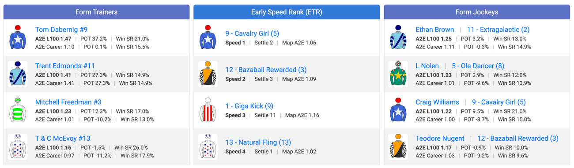The width and height of the screenshot is (574, 168).
Task: Select the 9 - Cavalry Girl (5) speed link
Action: pos(252,33)
